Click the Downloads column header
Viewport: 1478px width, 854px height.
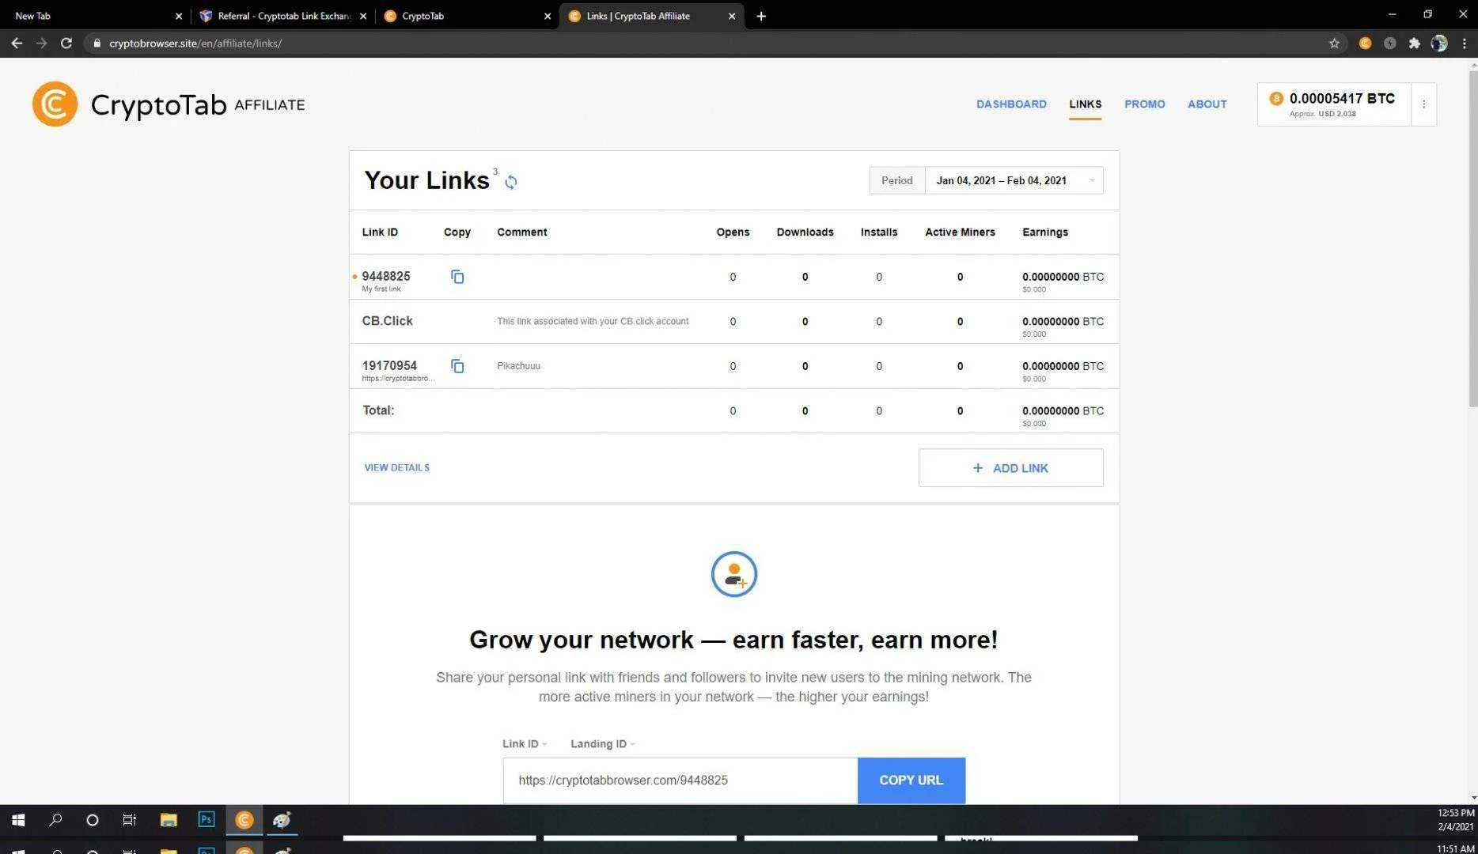tap(805, 232)
